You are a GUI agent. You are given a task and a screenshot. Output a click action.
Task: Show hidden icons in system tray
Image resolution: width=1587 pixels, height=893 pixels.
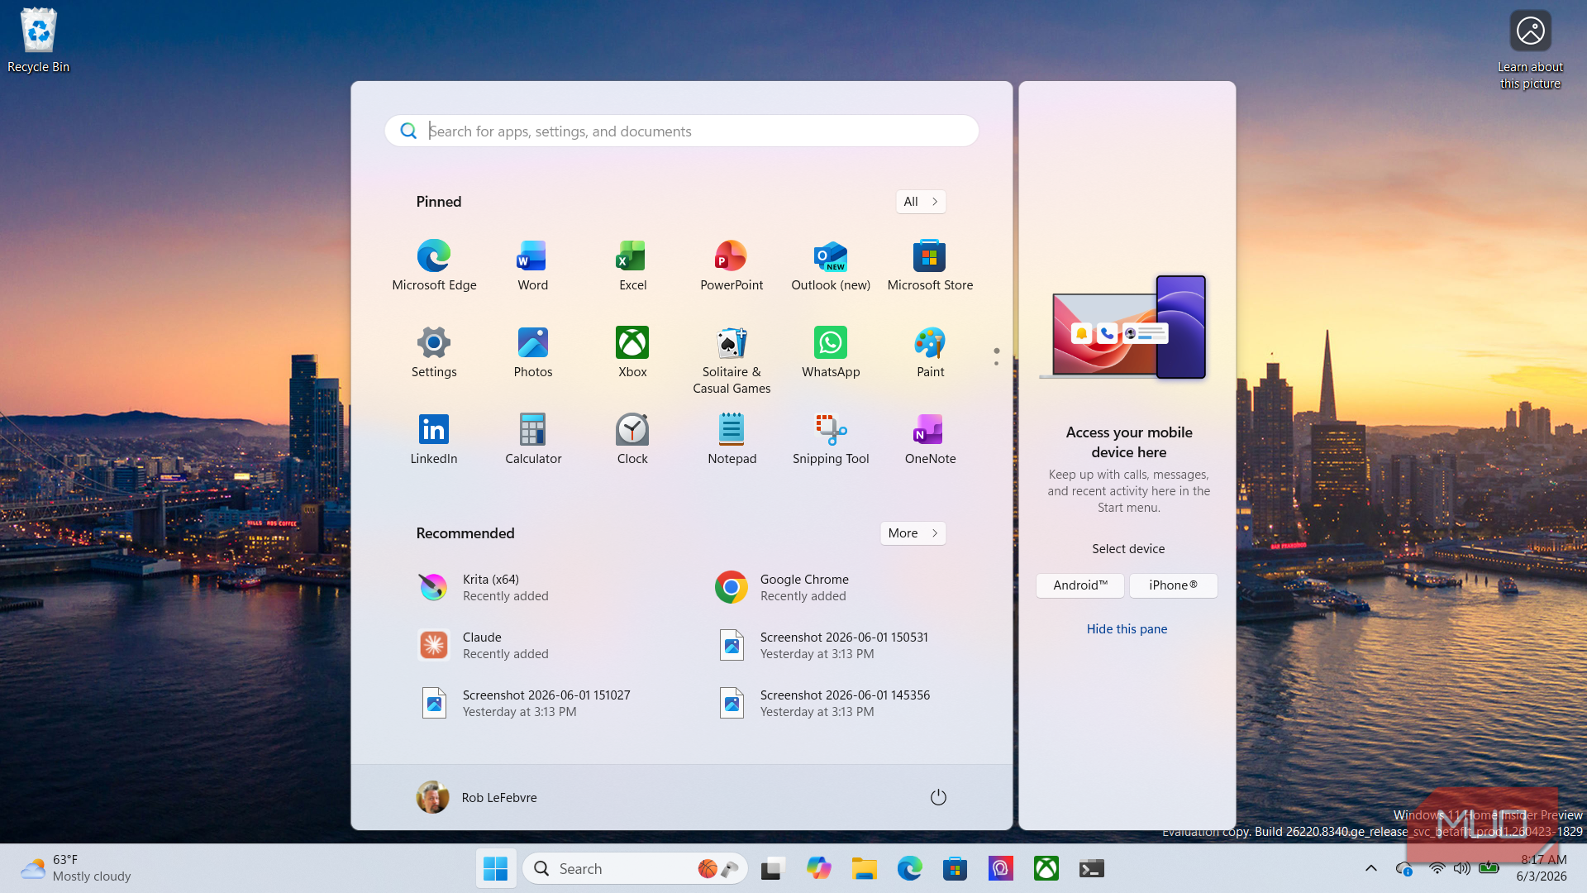point(1370,868)
